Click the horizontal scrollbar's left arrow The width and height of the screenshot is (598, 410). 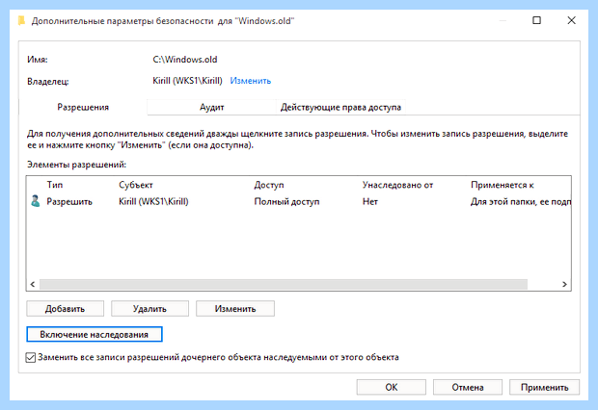33,284
